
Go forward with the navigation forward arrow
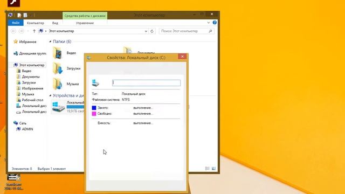pyautogui.click(x=22, y=31)
